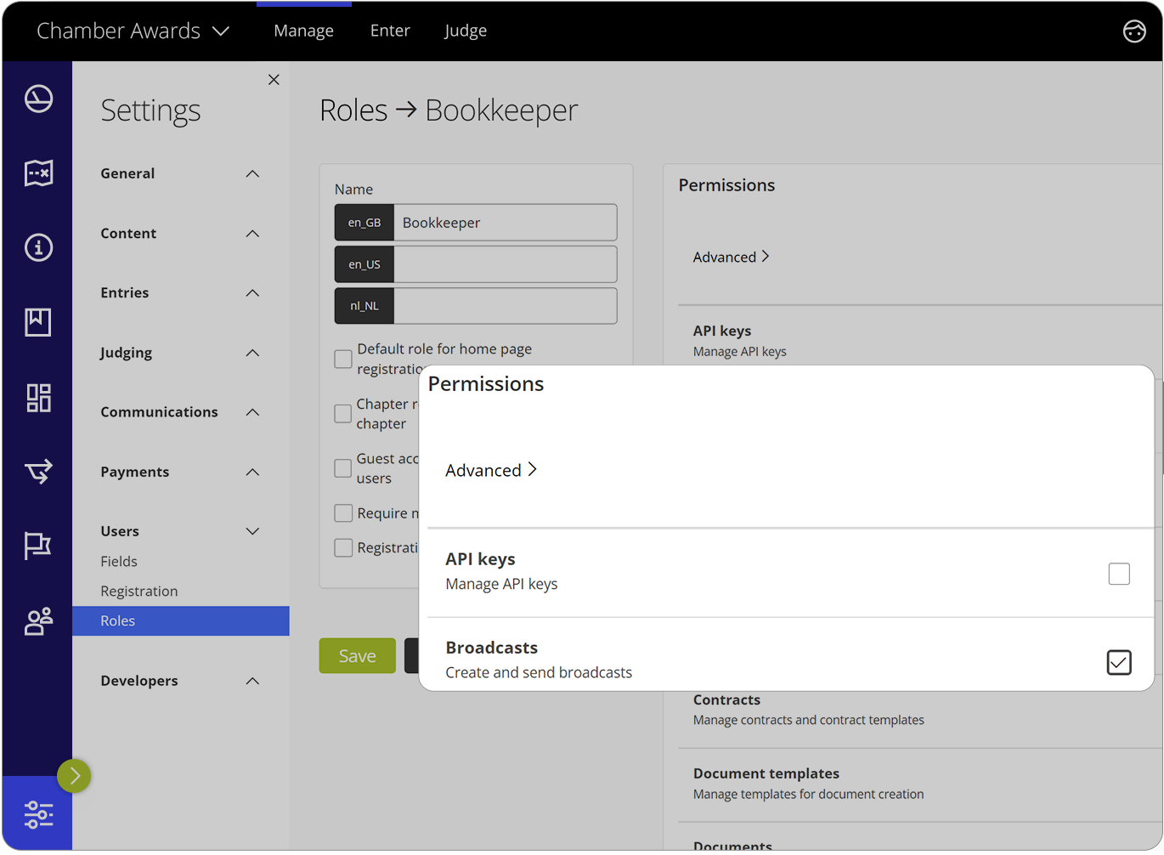
Task: Open the Chamber Awards dropdown
Action: [132, 31]
